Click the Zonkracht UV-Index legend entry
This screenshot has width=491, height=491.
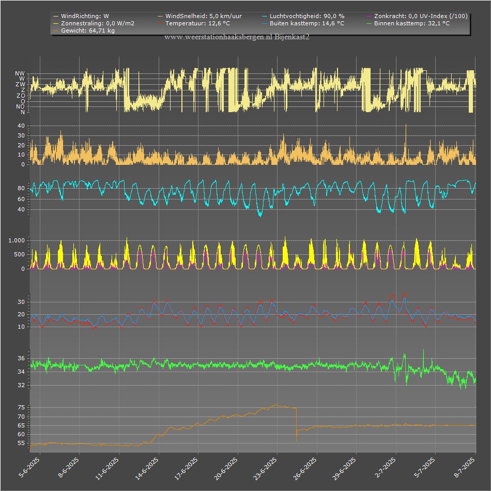[x=417, y=16]
